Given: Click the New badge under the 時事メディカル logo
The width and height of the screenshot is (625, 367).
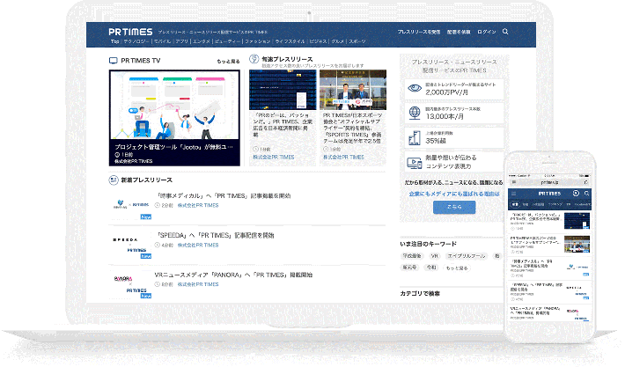Looking at the screenshot, I should coord(146,217).
